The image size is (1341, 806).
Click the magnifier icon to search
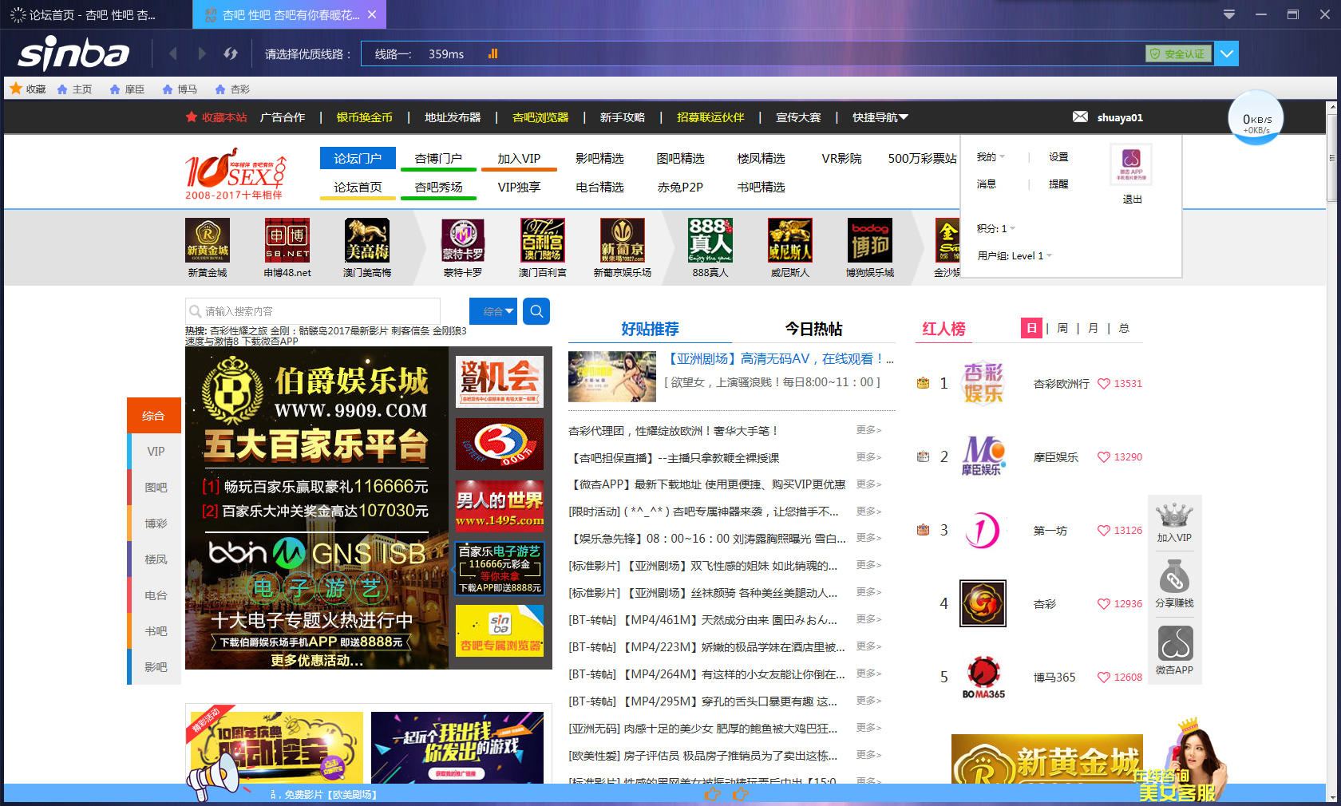[536, 311]
